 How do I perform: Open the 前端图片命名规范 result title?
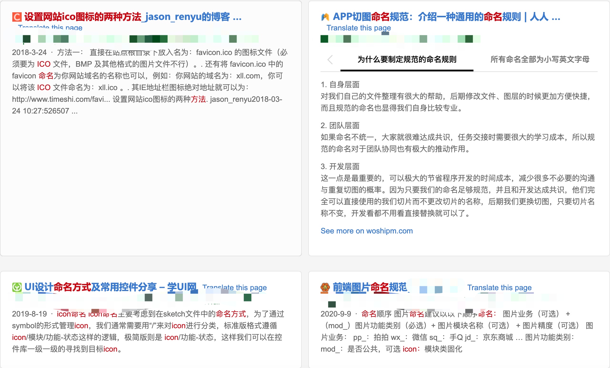370,287
